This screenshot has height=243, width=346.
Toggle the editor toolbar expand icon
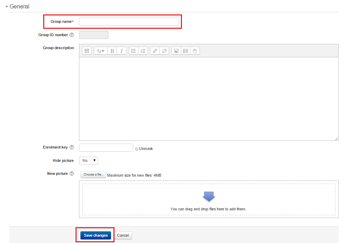click(87, 51)
